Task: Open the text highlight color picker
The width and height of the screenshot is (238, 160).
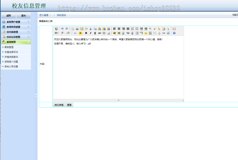Action: tap(81, 33)
